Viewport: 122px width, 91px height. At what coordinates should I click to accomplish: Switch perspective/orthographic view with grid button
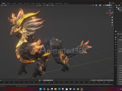pyautogui.click(x=112, y=25)
